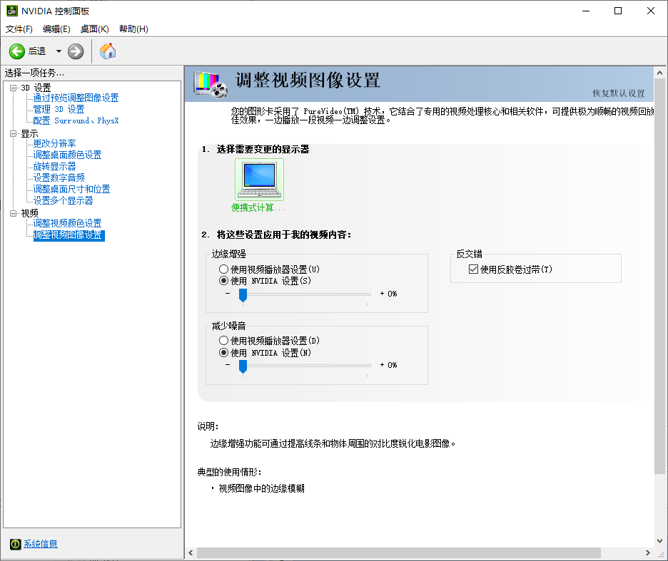Click vertical scrollbar down arrow

click(659, 541)
